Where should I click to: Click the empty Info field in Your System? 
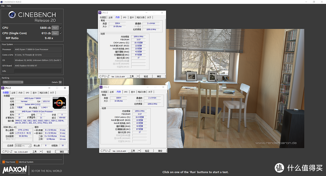pos(38,71)
